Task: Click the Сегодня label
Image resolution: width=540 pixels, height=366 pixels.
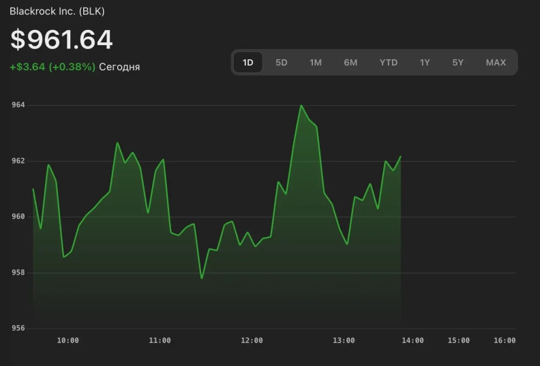Action: [x=119, y=67]
